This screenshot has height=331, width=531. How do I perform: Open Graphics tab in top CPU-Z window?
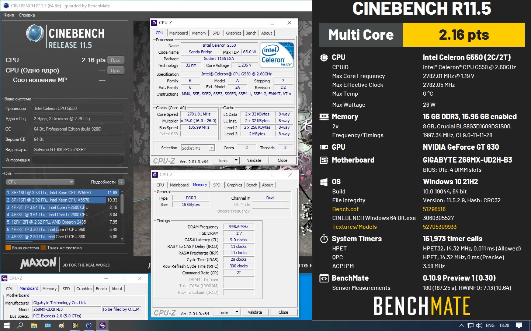[234, 33]
